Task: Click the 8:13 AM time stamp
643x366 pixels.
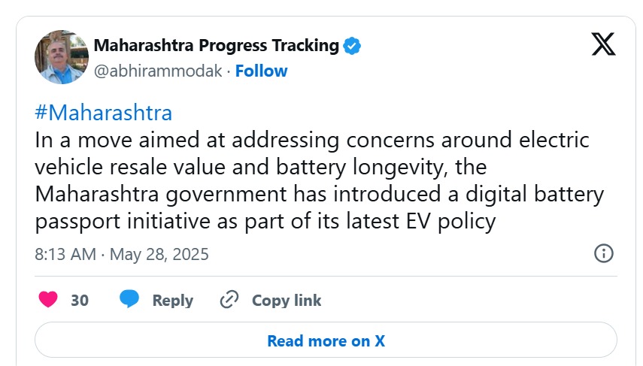Action: (65, 254)
